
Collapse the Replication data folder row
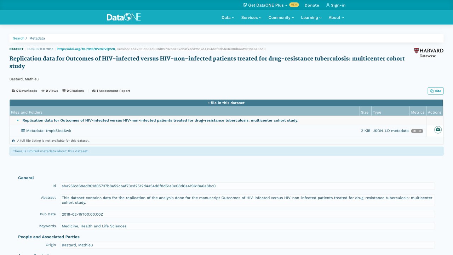[x=18, y=120]
